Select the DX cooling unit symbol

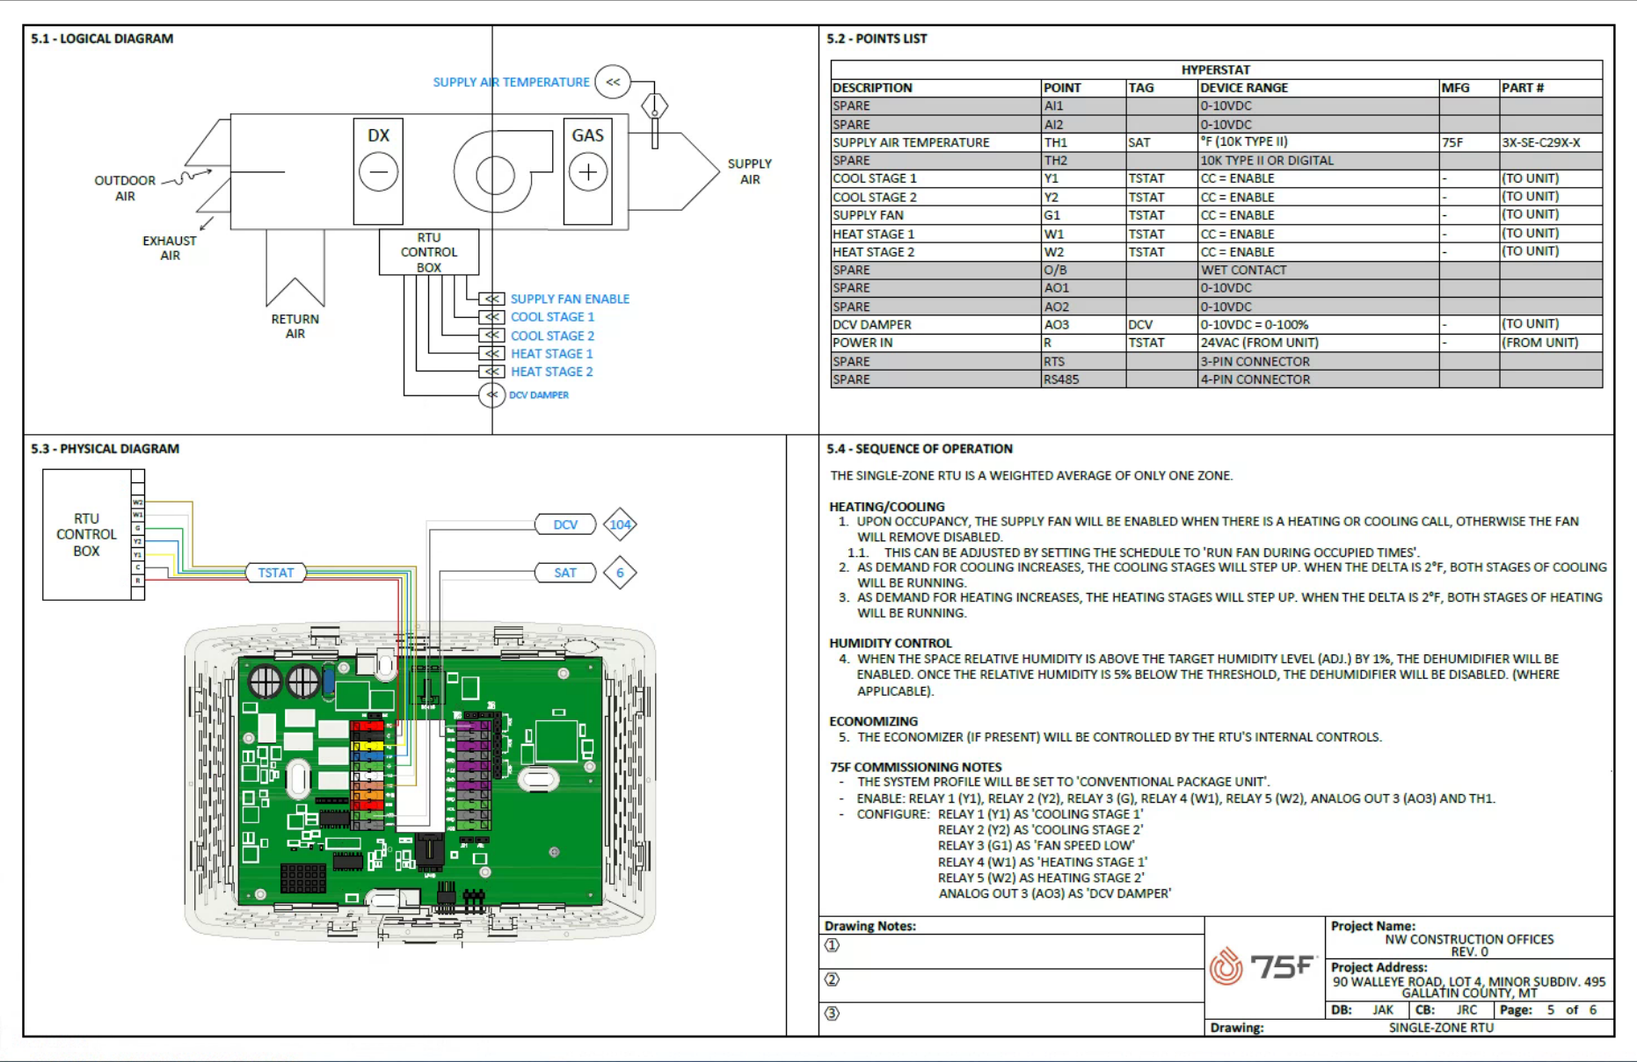[377, 171]
